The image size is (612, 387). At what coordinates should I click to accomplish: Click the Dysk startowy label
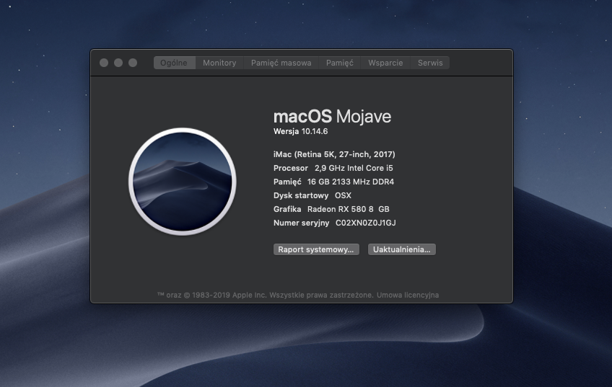click(x=301, y=195)
